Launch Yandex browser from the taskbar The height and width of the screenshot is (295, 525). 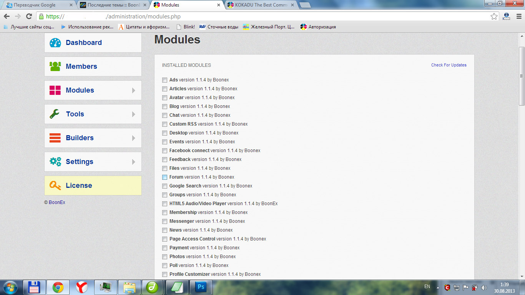[81, 287]
